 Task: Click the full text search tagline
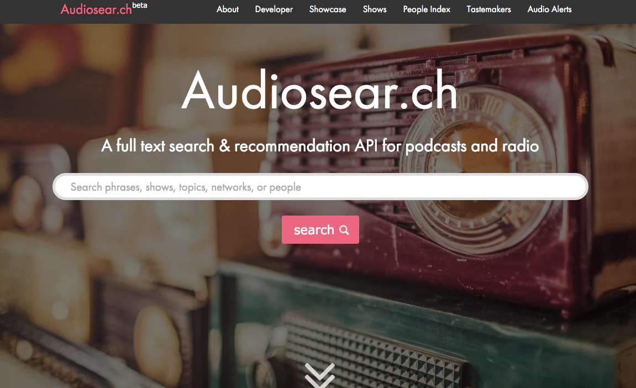point(320,146)
